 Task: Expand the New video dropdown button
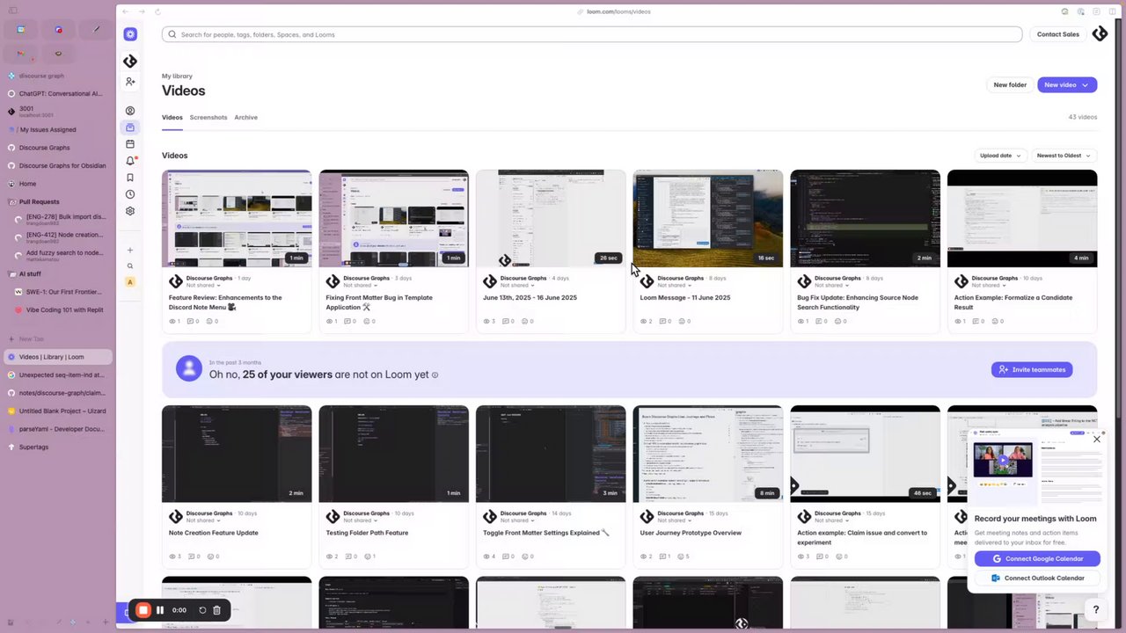point(1086,85)
